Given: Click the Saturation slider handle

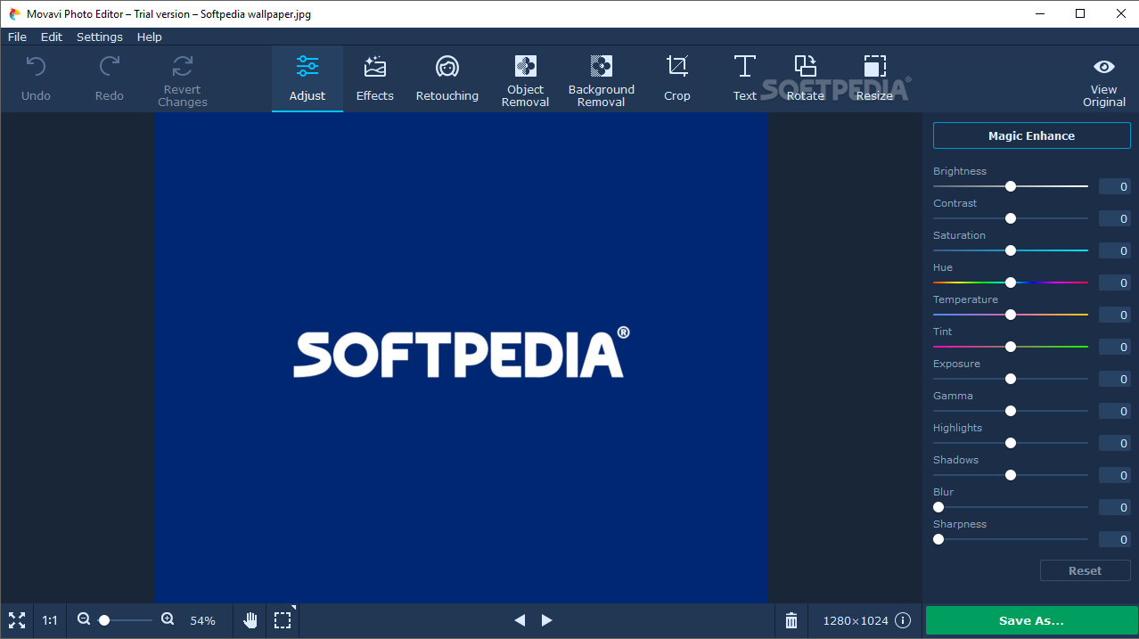Looking at the screenshot, I should 1011,250.
